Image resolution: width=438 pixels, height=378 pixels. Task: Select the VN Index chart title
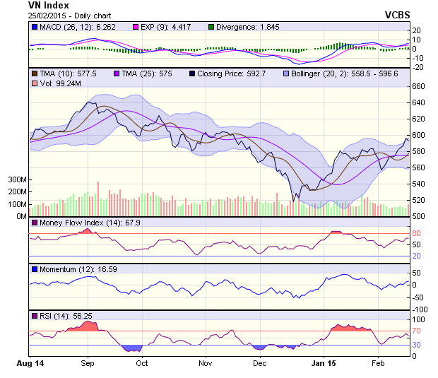point(48,5)
